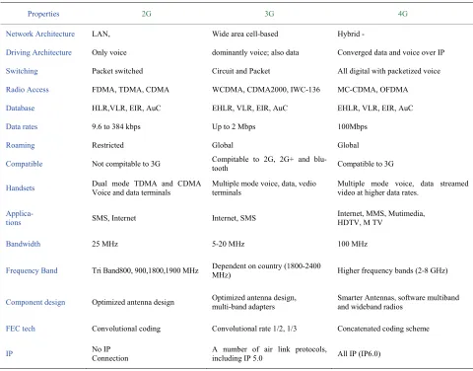Click the 'Up to 2 Mbps' cell
This screenshot has width=473, height=371.
pos(234,127)
